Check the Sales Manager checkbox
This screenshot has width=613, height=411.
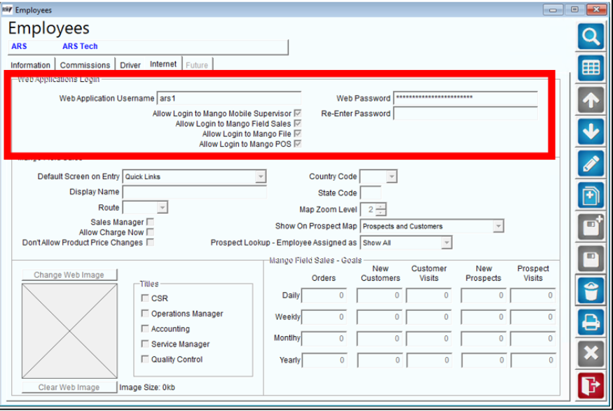tap(150, 222)
